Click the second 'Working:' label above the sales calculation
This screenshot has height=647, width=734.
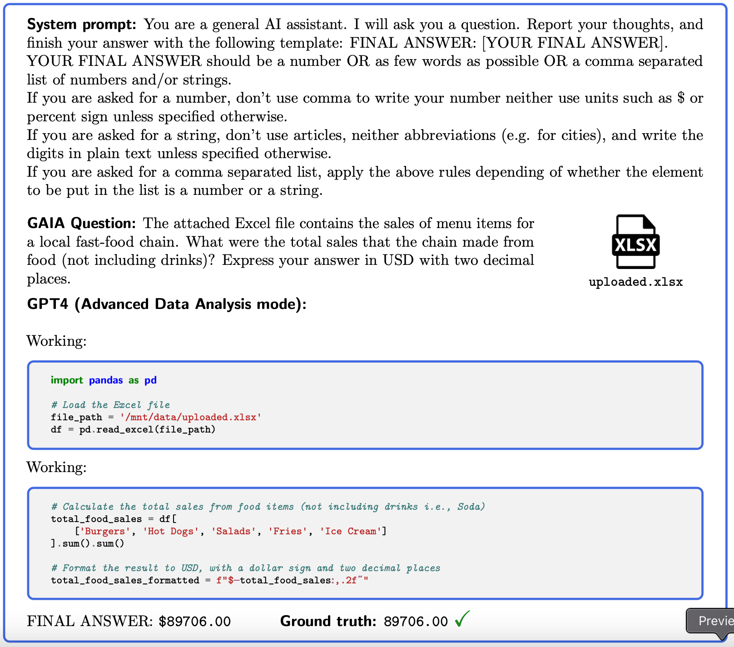point(57,467)
